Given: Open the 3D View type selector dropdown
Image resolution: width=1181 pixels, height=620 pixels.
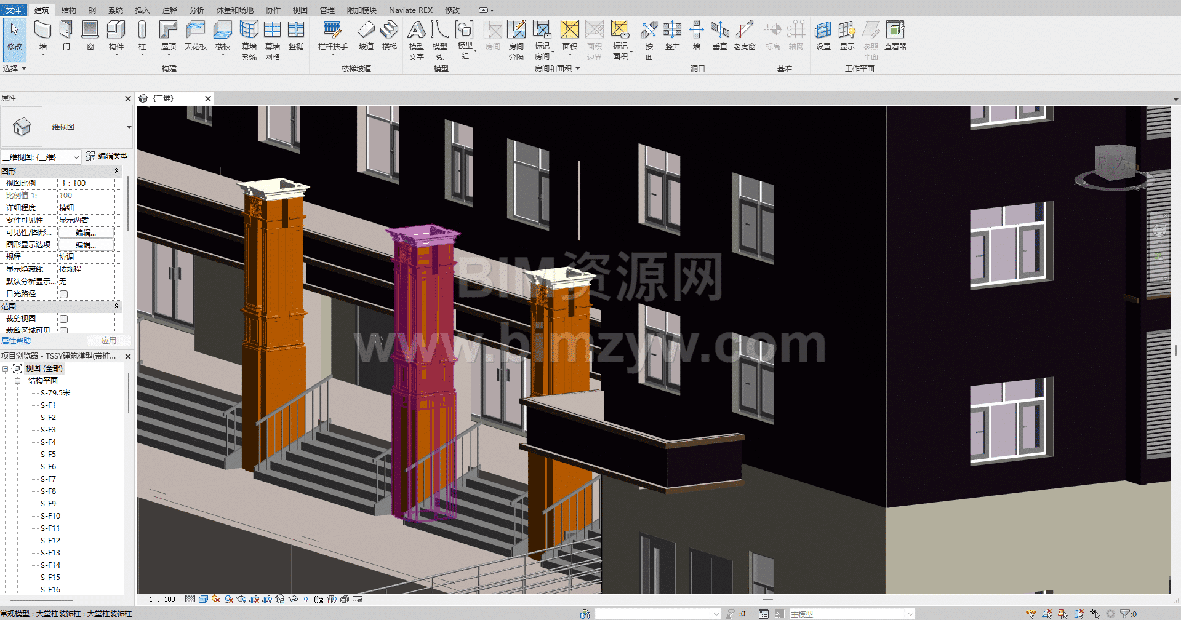Looking at the screenshot, I should [x=129, y=127].
